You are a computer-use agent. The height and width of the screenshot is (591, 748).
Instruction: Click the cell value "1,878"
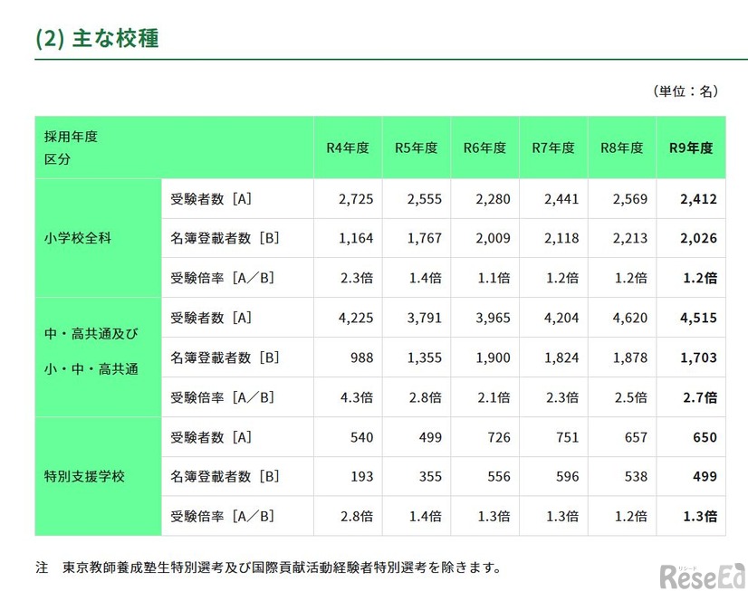pyautogui.click(x=630, y=357)
